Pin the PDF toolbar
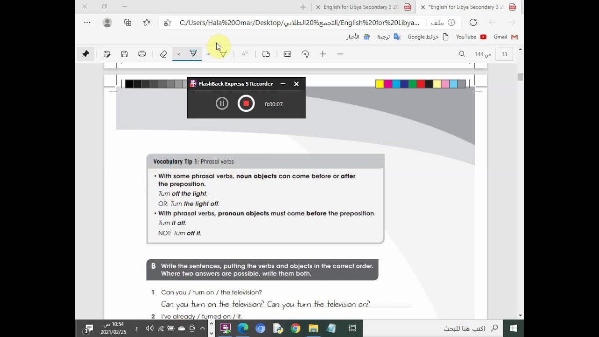This screenshot has width=599, height=337. pos(86,54)
